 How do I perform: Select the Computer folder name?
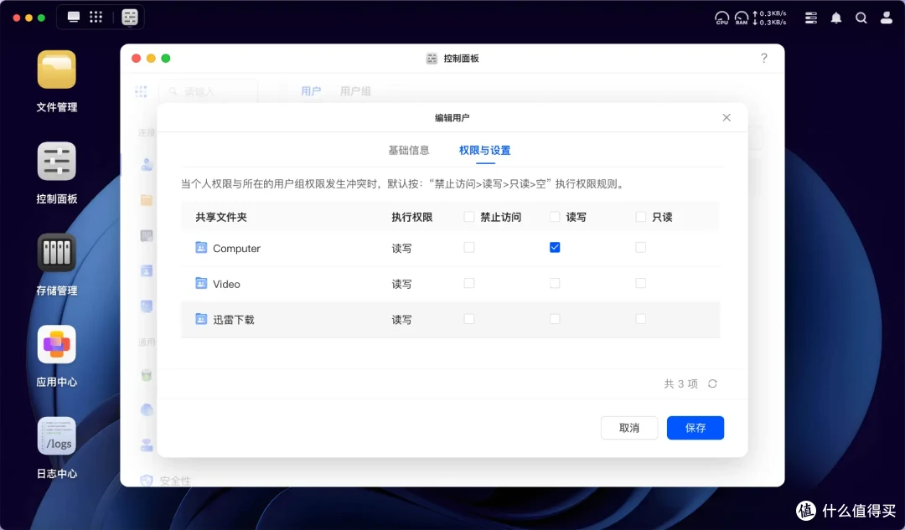pos(236,249)
